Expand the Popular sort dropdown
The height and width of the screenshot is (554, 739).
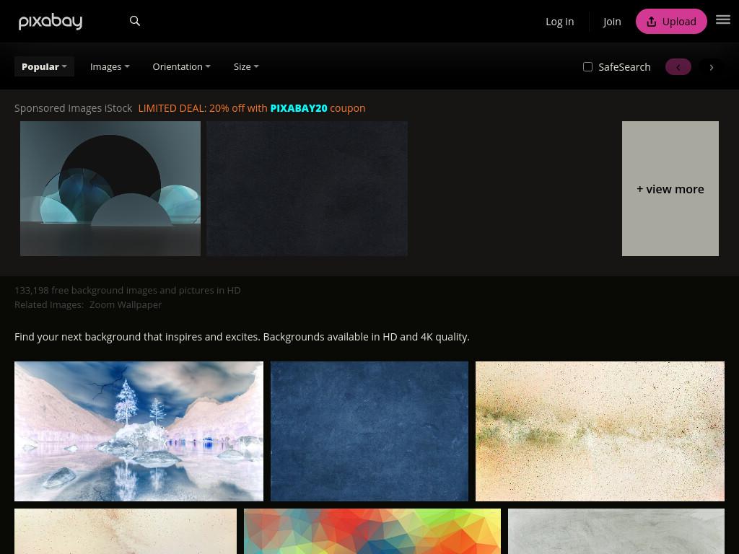pyautogui.click(x=44, y=67)
